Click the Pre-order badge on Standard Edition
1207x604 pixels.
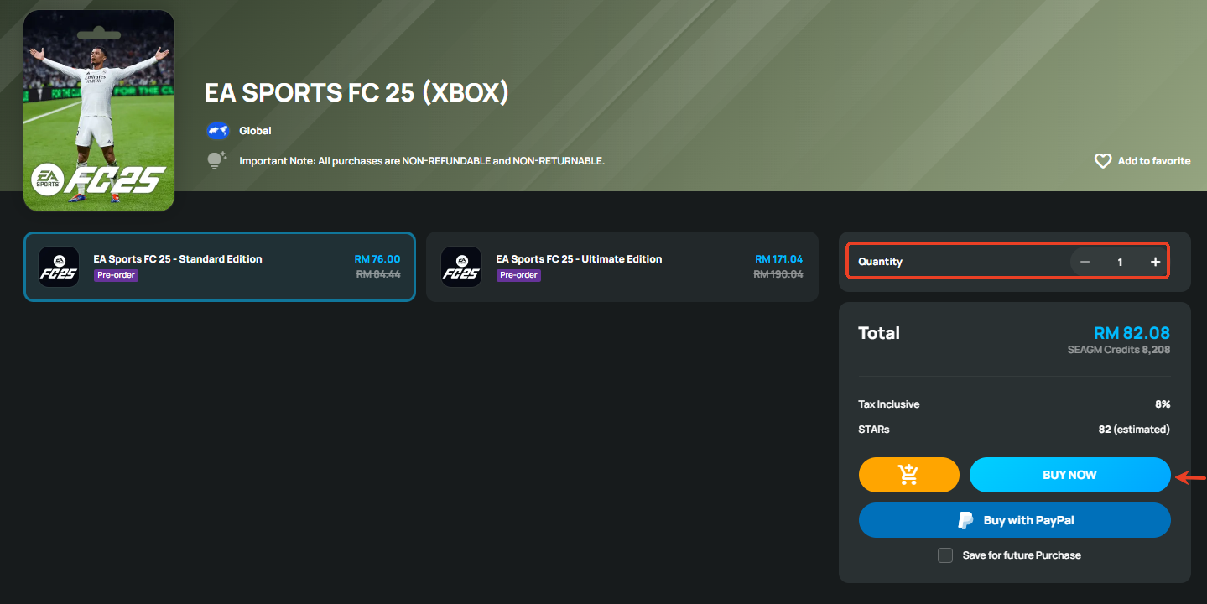(116, 275)
